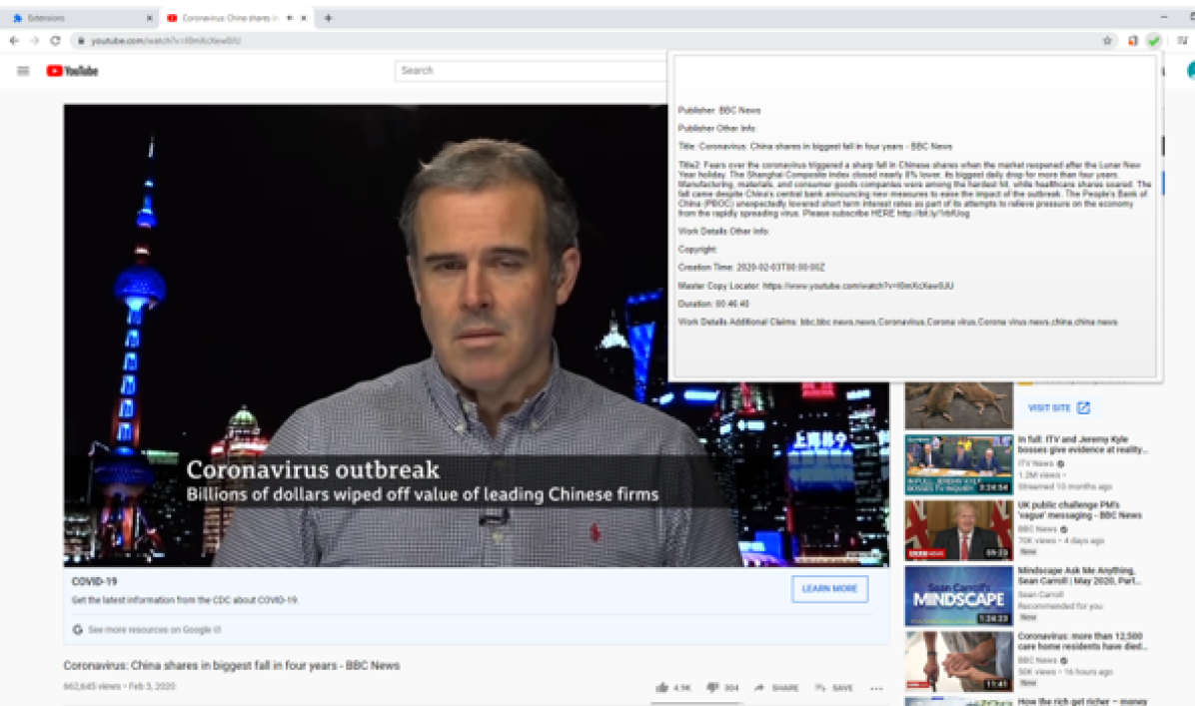Open care home residents video thumbnail
Image resolution: width=1195 pixels, height=706 pixels.
coord(959,661)
